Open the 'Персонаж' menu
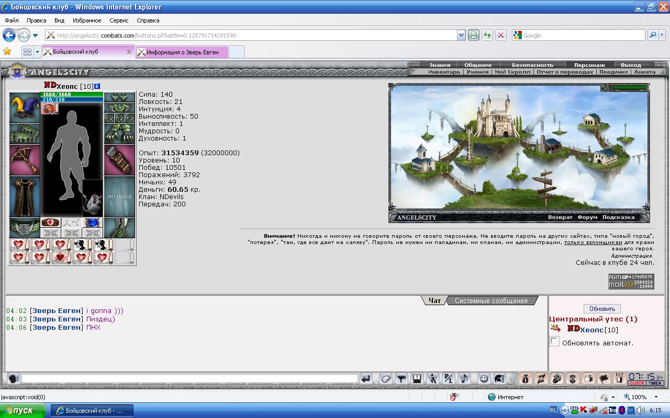This screenshot has height=418, width=670. (589, 65)
